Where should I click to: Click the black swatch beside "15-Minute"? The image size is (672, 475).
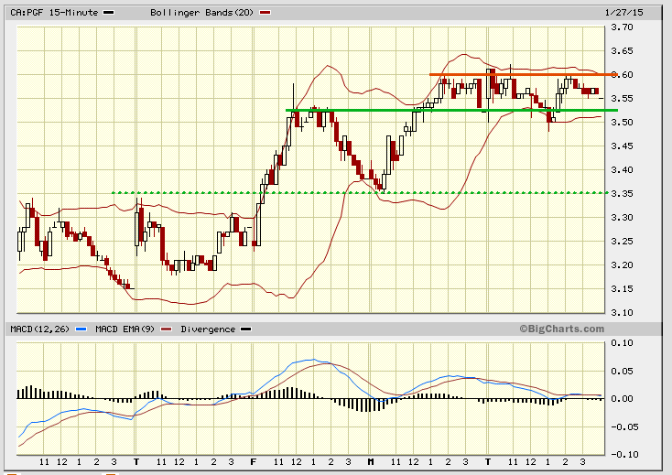[x=109, y=13]
